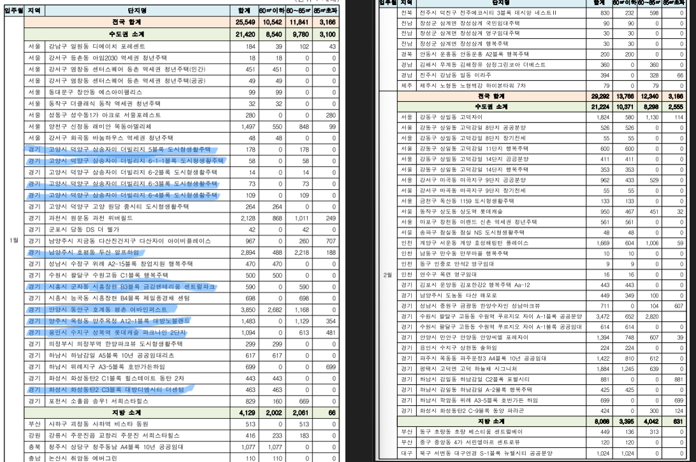Click the 13,766 total cell

tap(625, 96)
